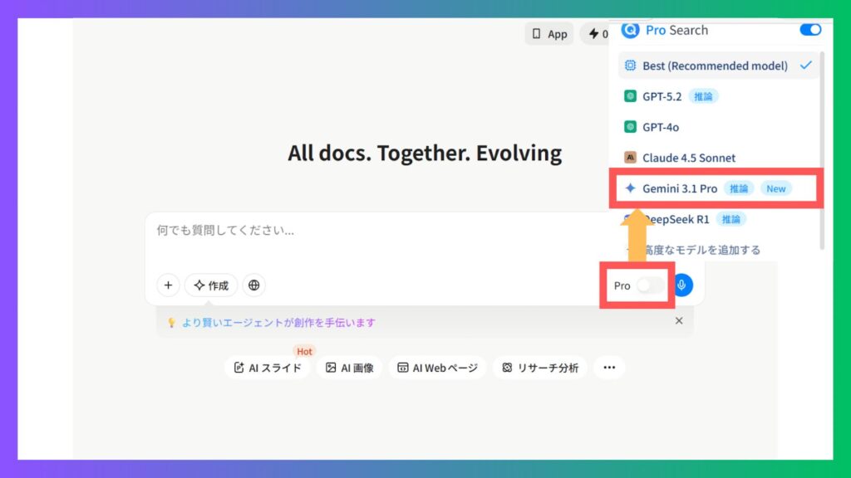851x478 pixels.
Task: Click the lightning credits icon at top
Action: pos(593,34)
